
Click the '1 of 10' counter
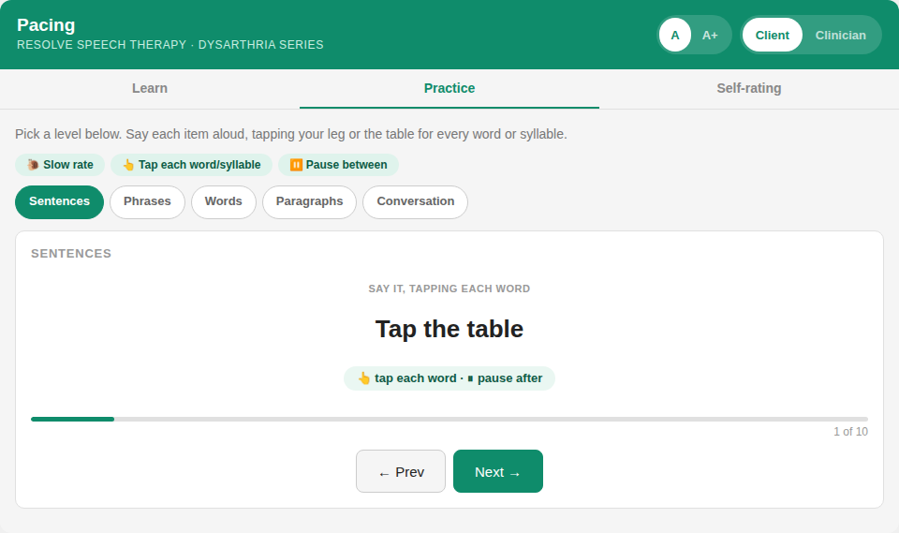[850, 432]
